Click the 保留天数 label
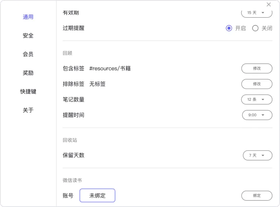Viewport: 280px width, 207px height. click(73, 155)
